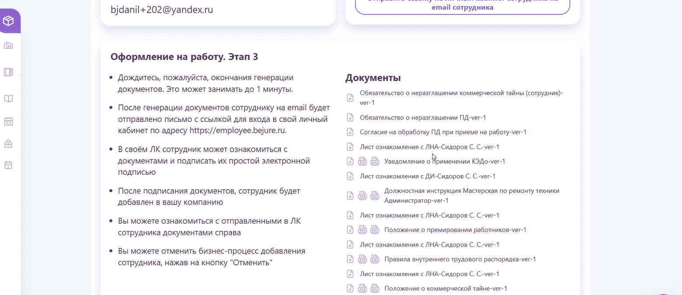Open Обязательство о неразглашении ПД-ver-1 document name
The height and width of the screenshot is (295, 682).
[423, 118]
